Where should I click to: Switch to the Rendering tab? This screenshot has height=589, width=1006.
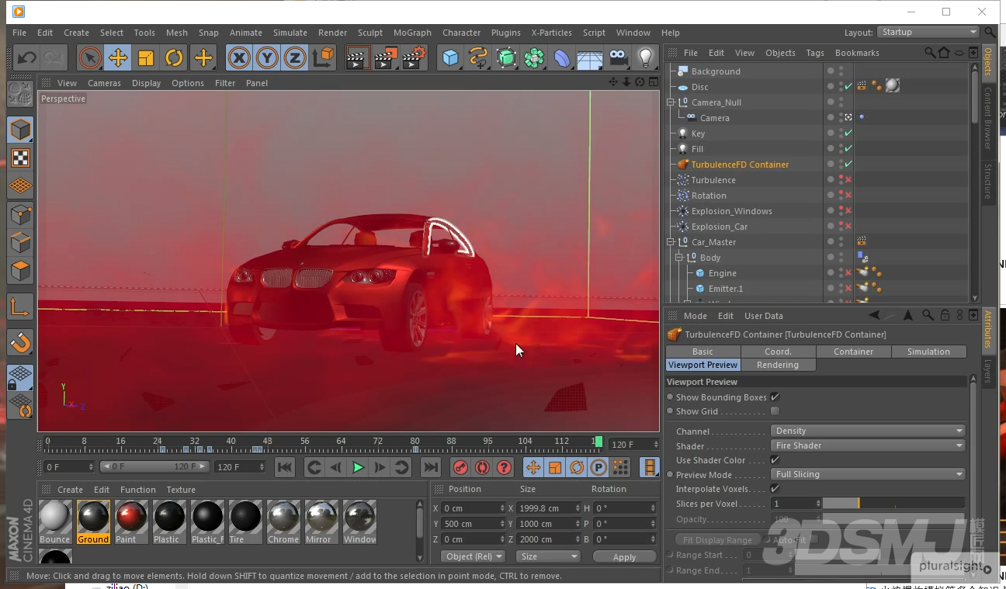pos(778,365)
